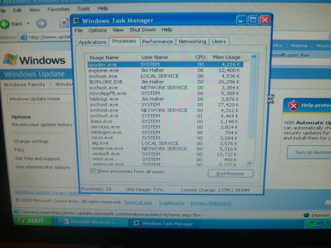Switch to the Performance tab
Viewport: 331px width, 248px height.
click(157, 41)
